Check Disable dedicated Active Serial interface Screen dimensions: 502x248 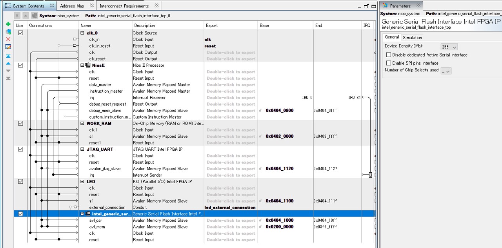point(389,55)
